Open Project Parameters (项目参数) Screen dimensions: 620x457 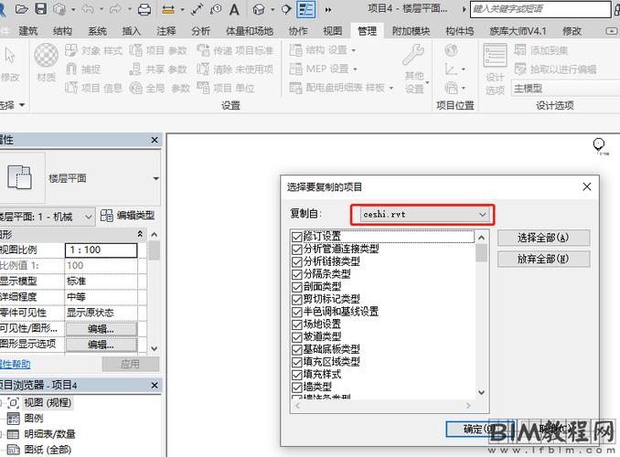point(158,50)
